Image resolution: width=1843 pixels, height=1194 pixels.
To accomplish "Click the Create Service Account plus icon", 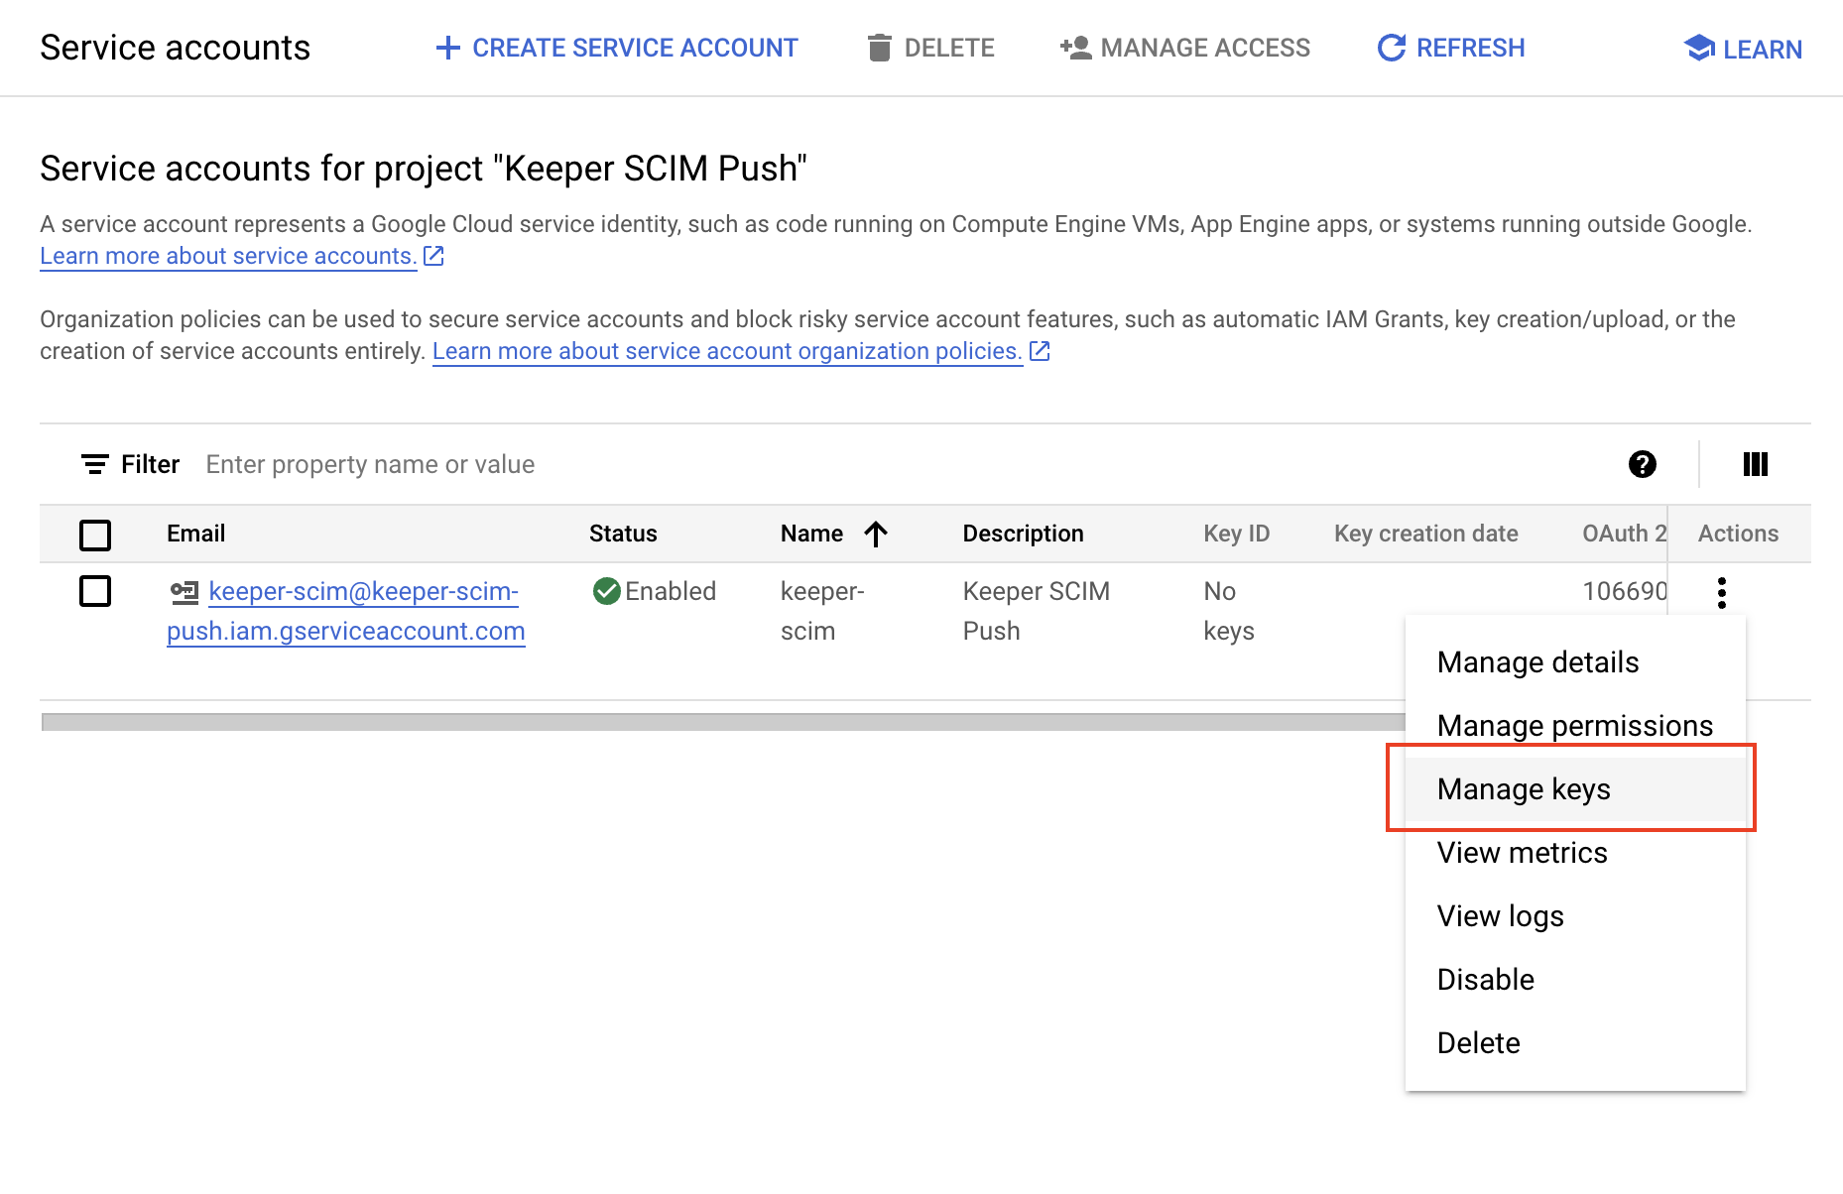I will [x=448, y=48].
